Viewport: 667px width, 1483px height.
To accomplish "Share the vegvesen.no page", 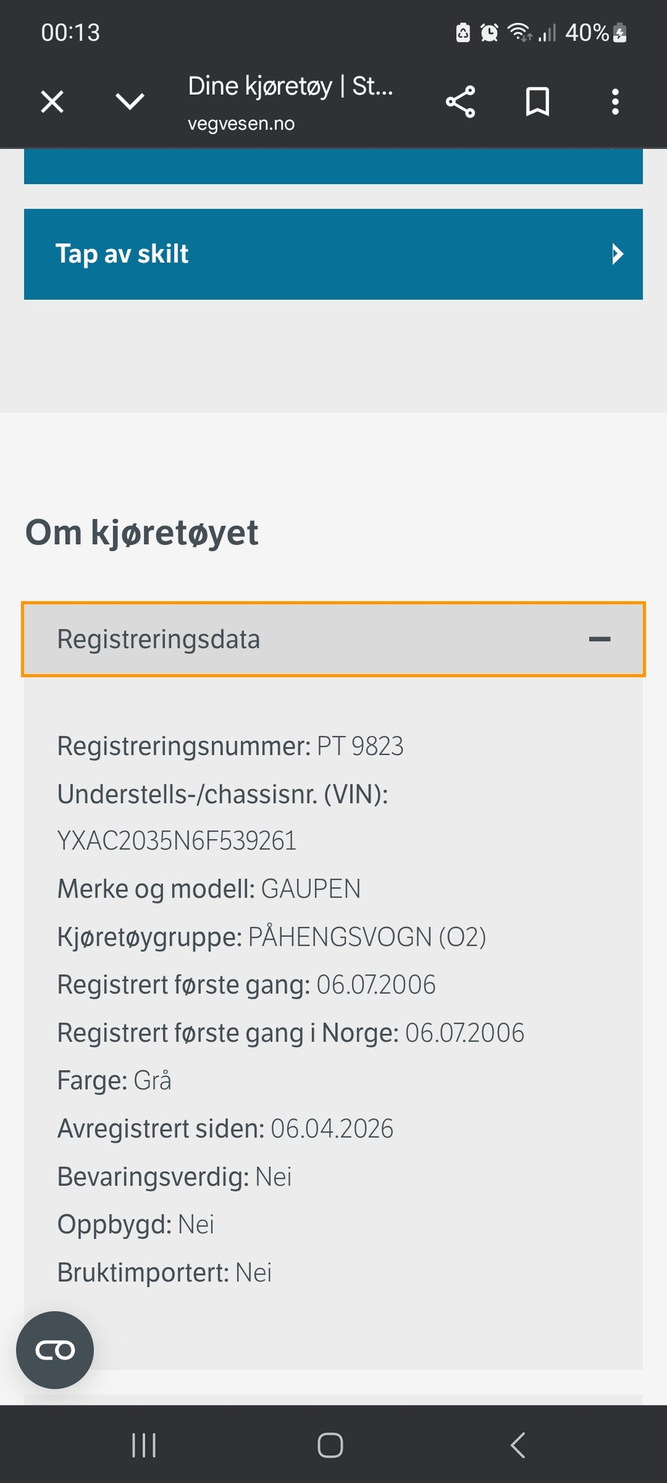I will [460, 102].
